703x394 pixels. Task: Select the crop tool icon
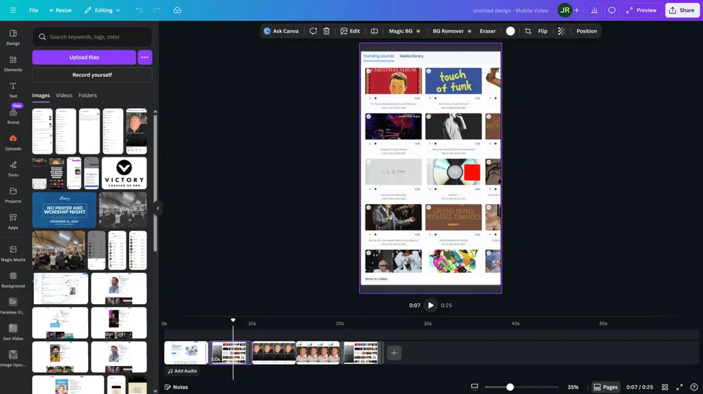527,31
